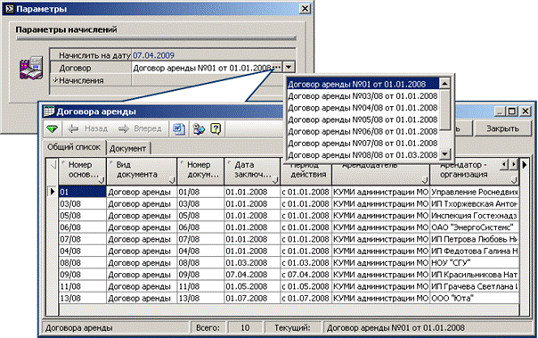538x338 pixels.
Task: Switch to the Документ tab
Action: [127, 148]
